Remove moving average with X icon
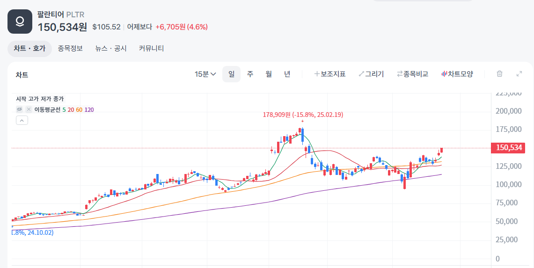The height and width of the screenshot is (268, 534). (29, 109)
